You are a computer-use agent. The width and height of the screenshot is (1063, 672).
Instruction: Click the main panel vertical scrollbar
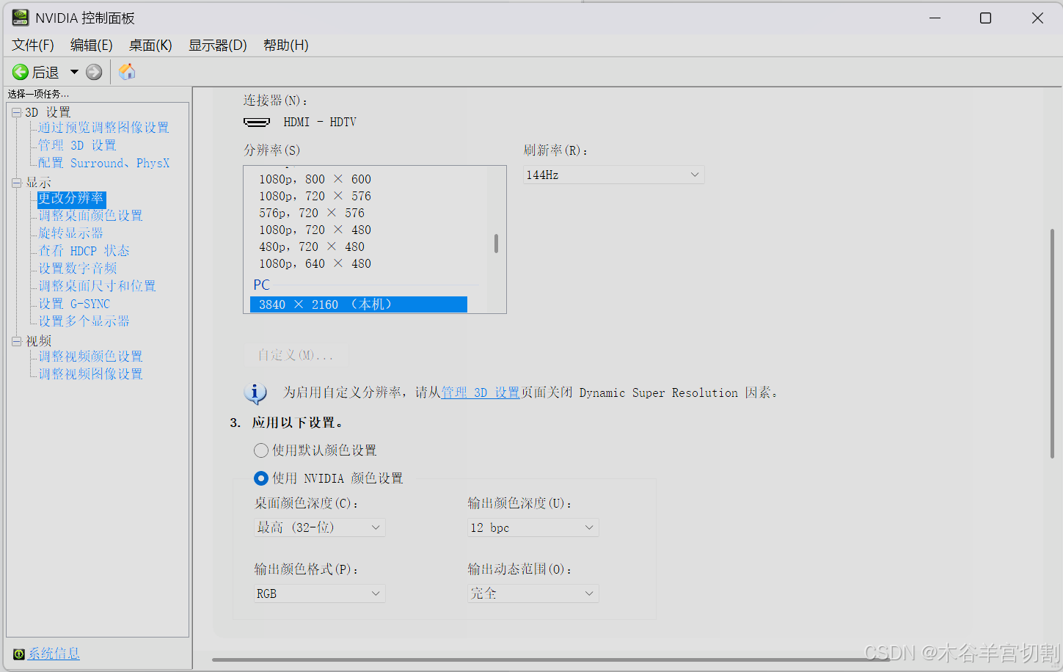click(1052, 345)
